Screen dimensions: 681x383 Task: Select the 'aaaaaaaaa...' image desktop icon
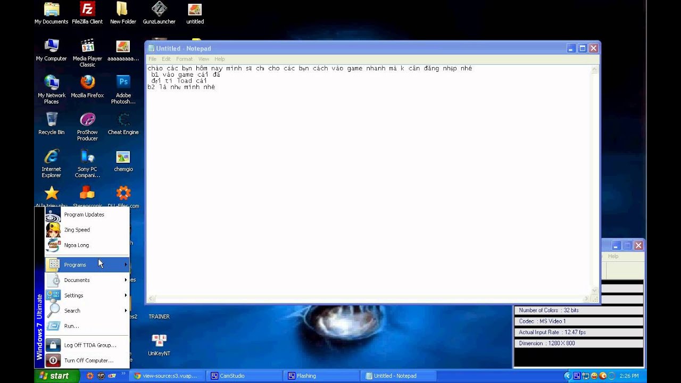[123, 50]
